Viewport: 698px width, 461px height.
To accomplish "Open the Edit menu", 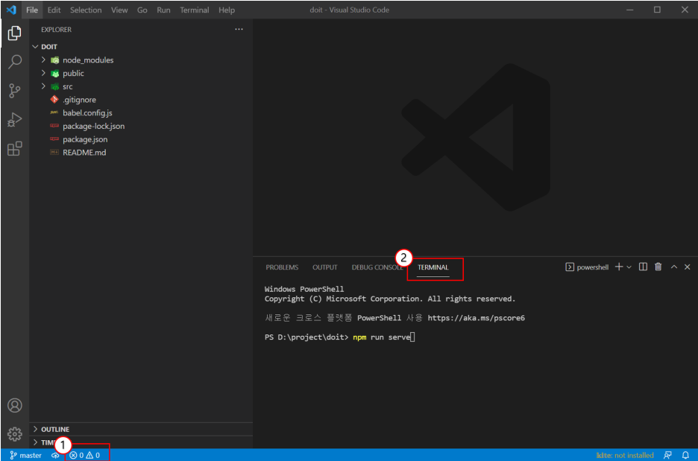I will (54, 10).
